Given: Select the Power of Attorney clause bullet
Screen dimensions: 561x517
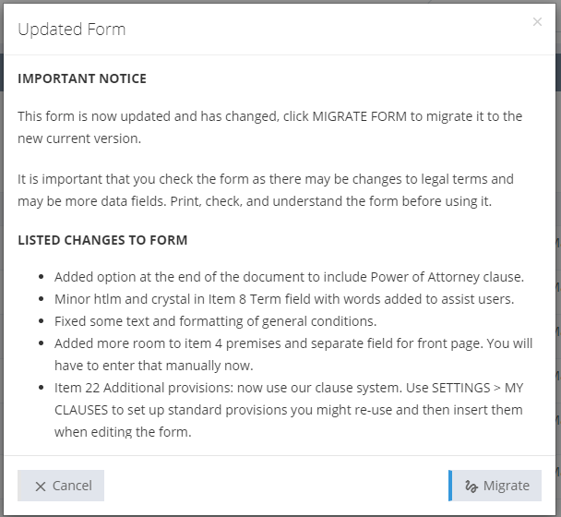Looking at the screenshot, I should [291, 276].
